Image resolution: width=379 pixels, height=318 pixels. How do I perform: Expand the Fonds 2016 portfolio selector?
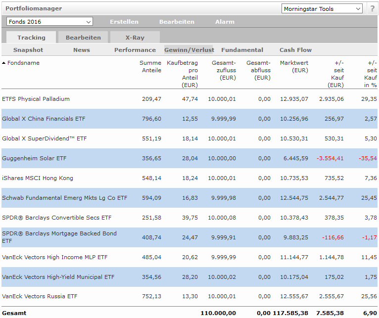click(49, 22)
